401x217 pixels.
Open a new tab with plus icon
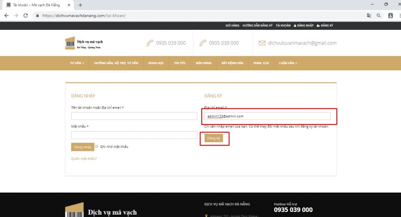click(80, 5)
